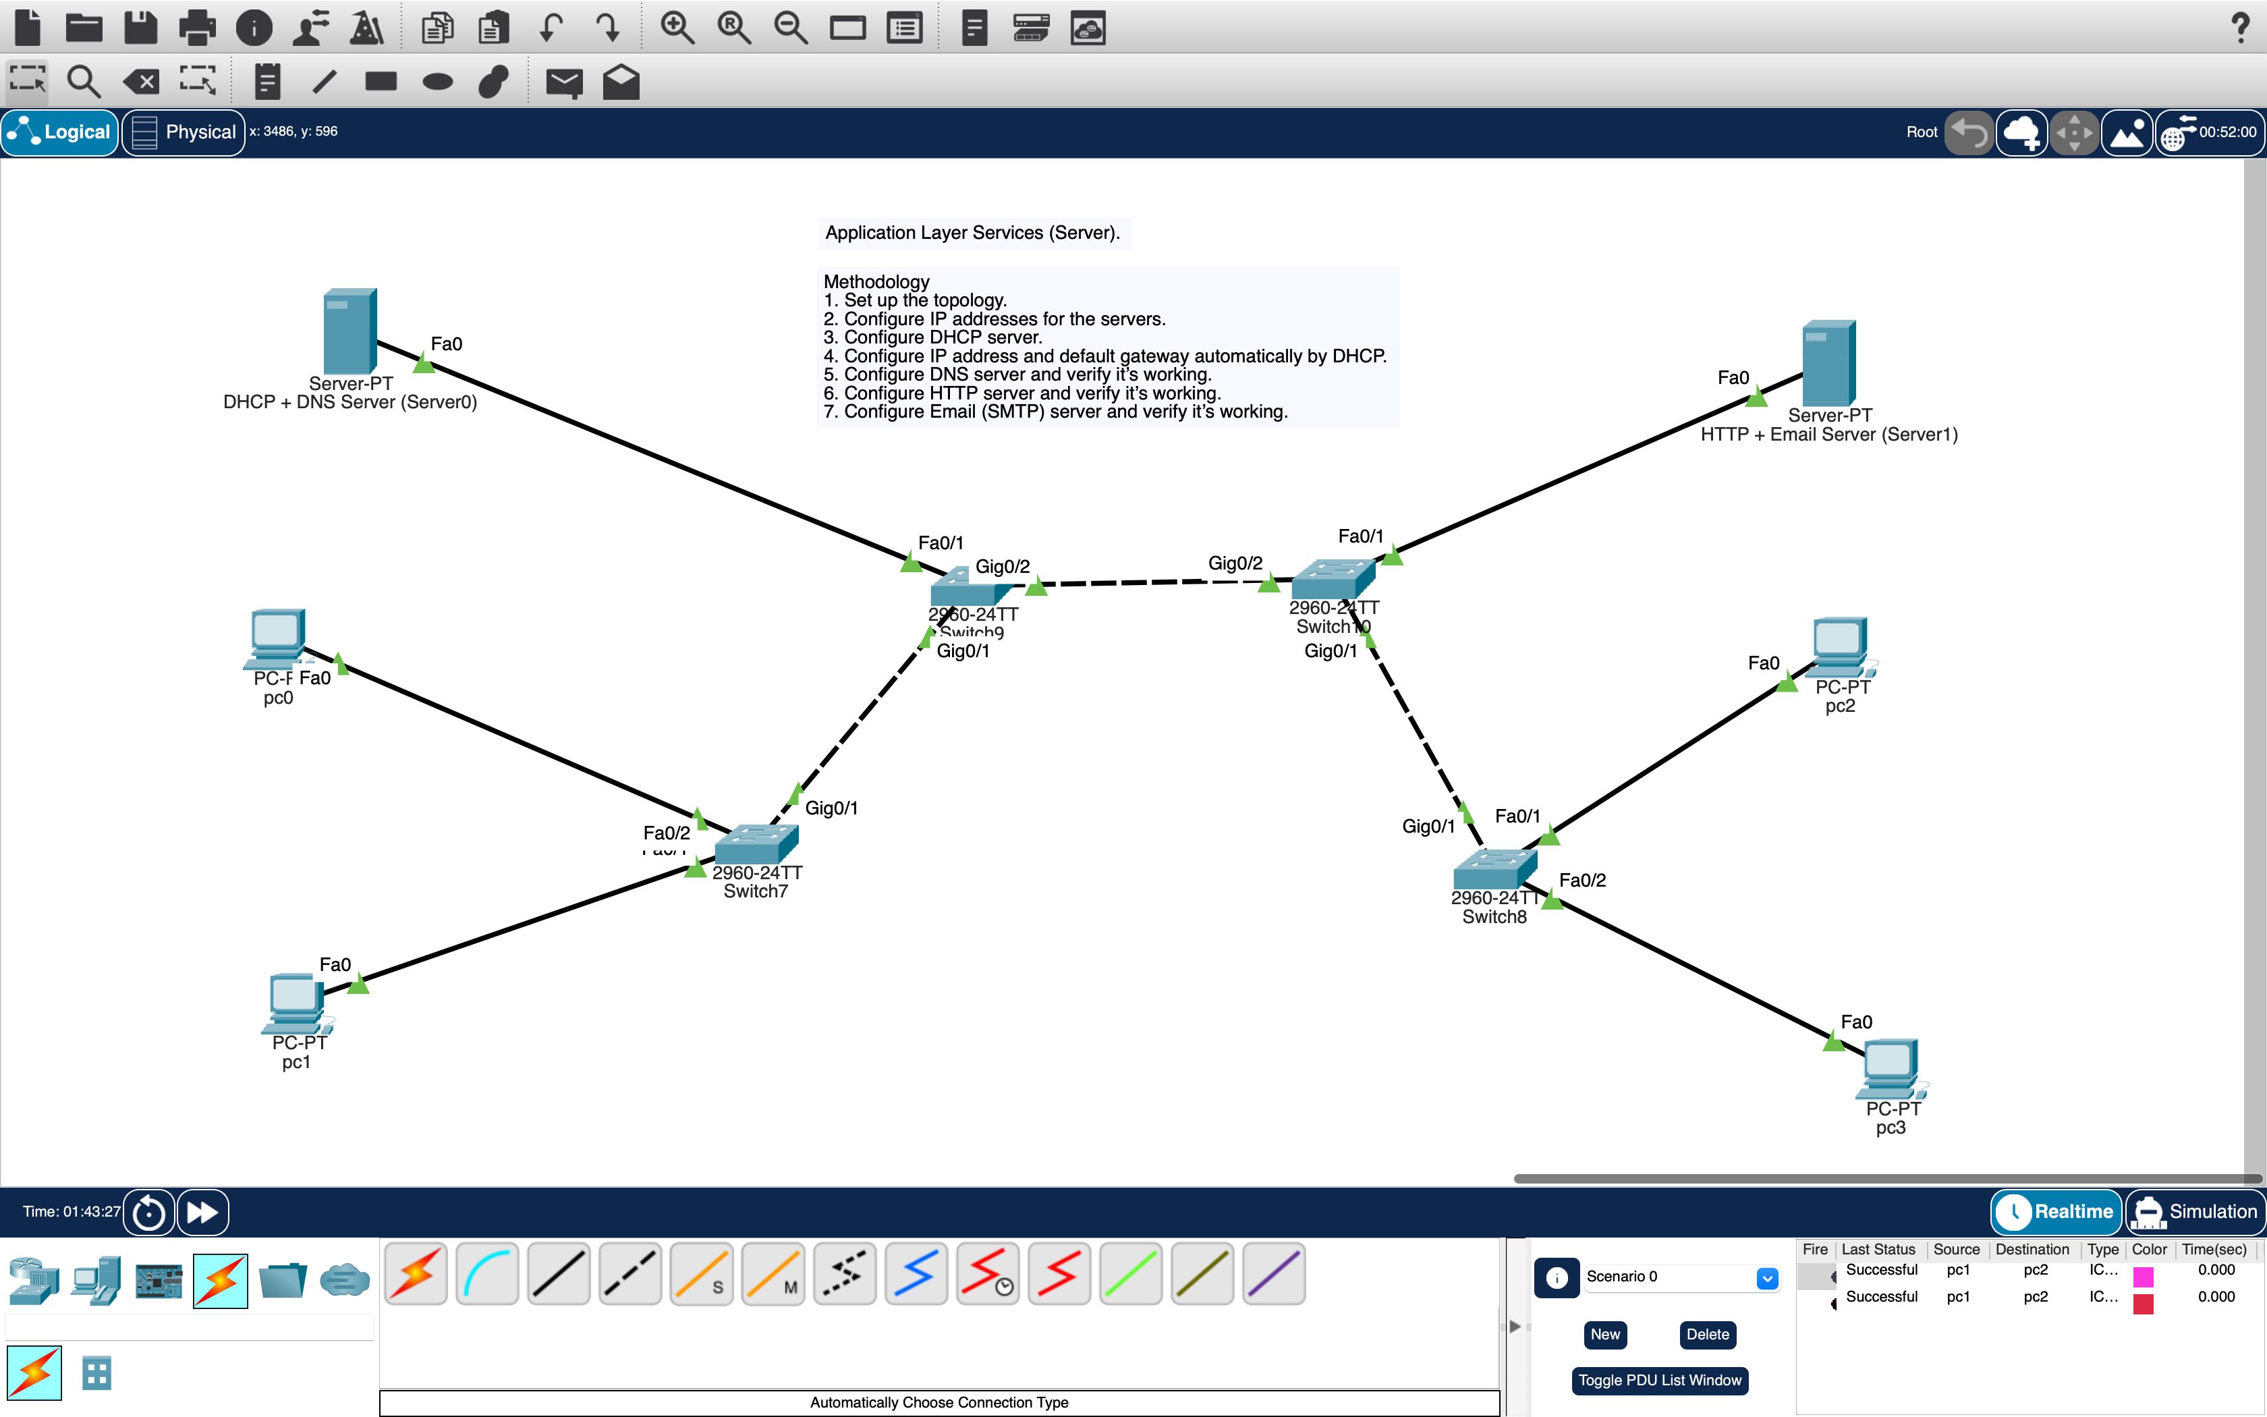This screenshot has width=2267, height=1417.
Task: Click the horizontal canvas scrollbar
Action: [x=1883, y=1178]
